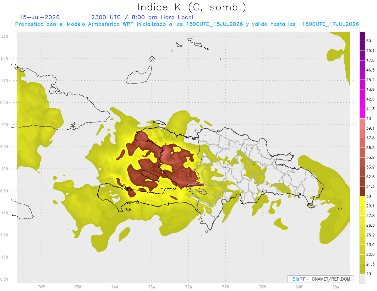Click the 'Indice K (C, somb.)' title
The image size is (377, 291).
(x=192, y=7)
